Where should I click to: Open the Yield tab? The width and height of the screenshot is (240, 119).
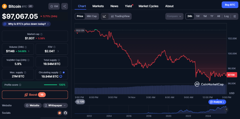point(128,6)
